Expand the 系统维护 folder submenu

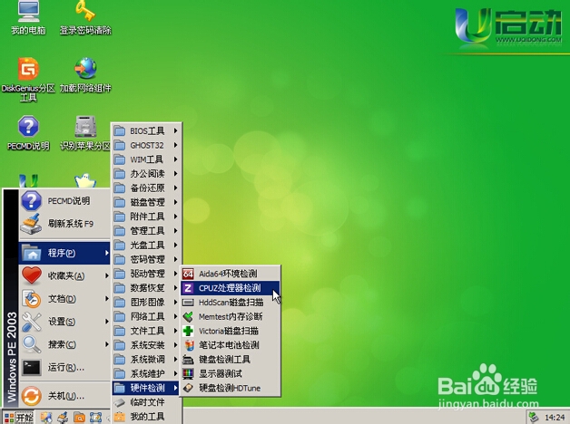tap(146, 373)
